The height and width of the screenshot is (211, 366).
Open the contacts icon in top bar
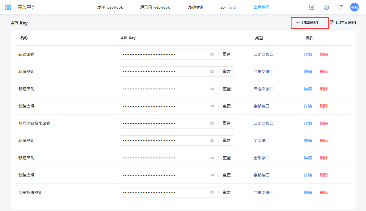[312, 7]
